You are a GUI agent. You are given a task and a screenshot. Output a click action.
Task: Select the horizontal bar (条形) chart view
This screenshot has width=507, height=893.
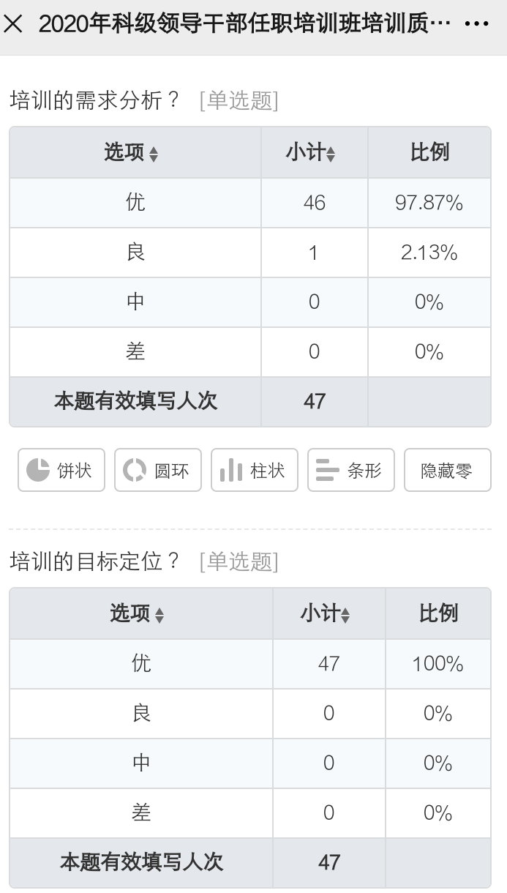pyautogui.click(x=351, y=470)
